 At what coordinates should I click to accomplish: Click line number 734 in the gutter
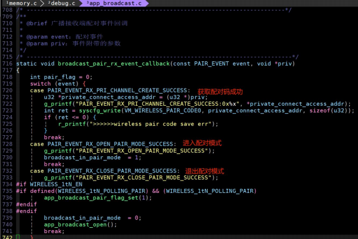(7, 184)
